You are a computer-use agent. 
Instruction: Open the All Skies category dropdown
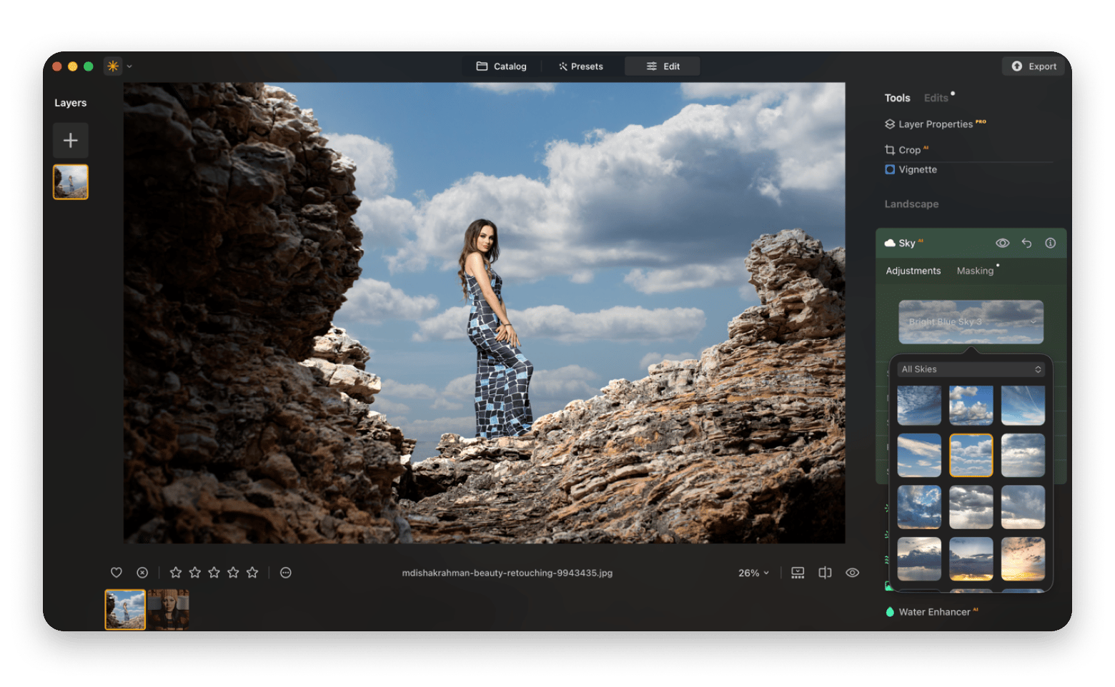(971, 369)
